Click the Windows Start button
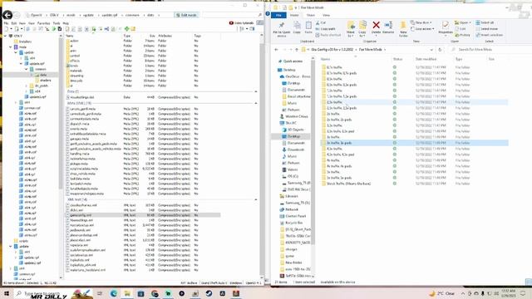 pyautogui.click(x=6, y=293)
